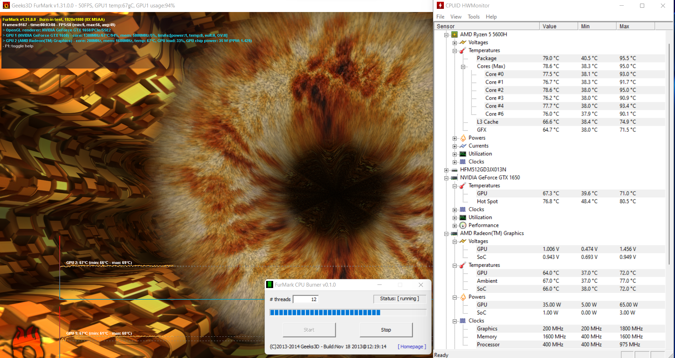The width and height of the screenshot is (675, 358).
Task: Click the HWMonitor vertical scrollbar
Action: tap(669, 154)
